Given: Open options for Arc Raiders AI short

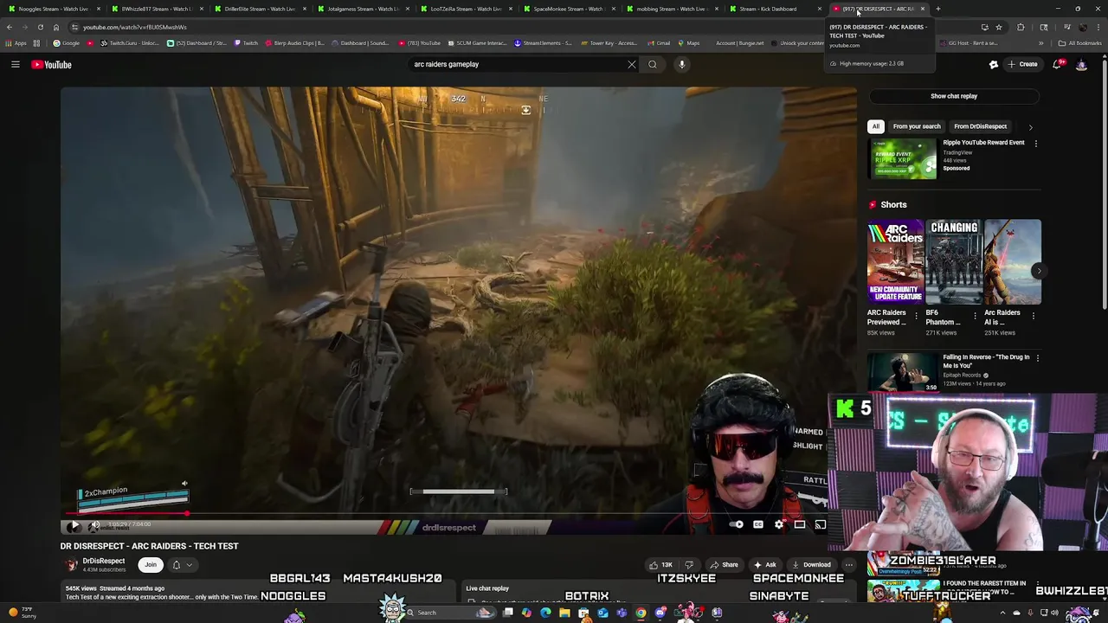Looking at the screenshot, I should click(x=1033, y=316).
